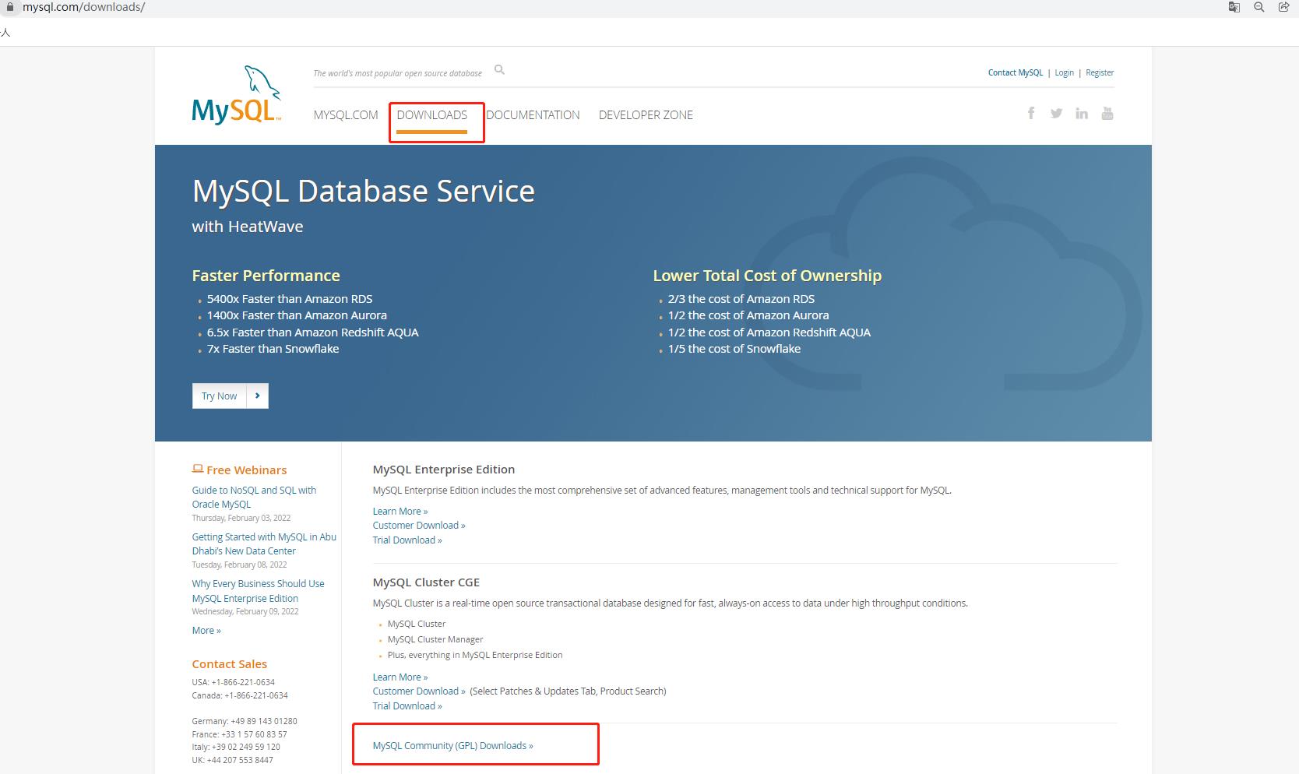The height and width of the screenshot is (774, 1299).
Task: Open MySQL Facebook page icon
Action: point(1031,113)
